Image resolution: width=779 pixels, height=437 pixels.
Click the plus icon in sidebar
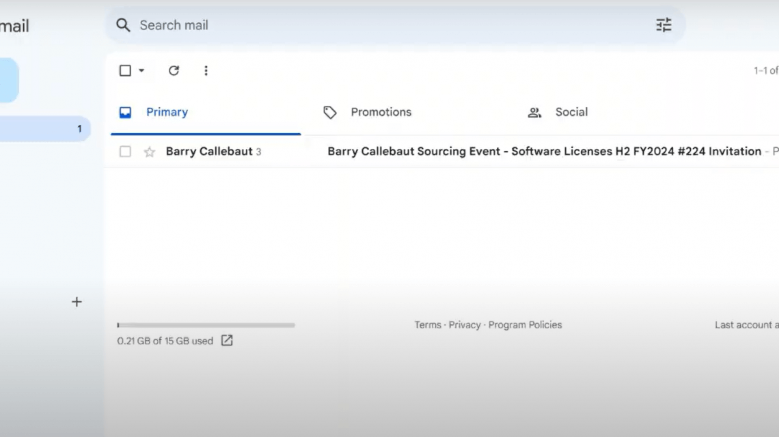tap(77, 302)
